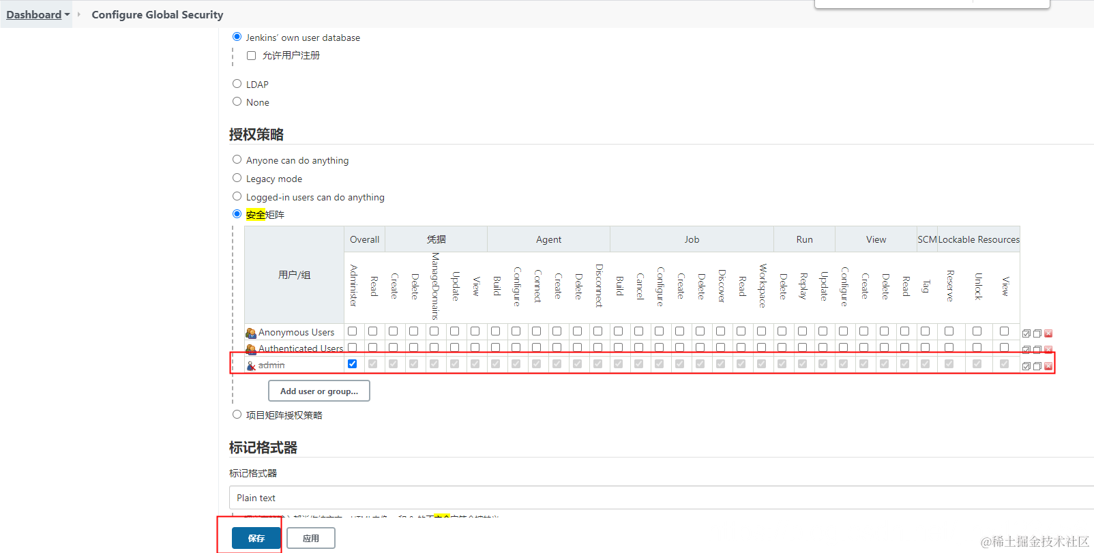Screen dimensions: 1094x553
Task: Click the 应用 apply button
Action: point(311,538)
